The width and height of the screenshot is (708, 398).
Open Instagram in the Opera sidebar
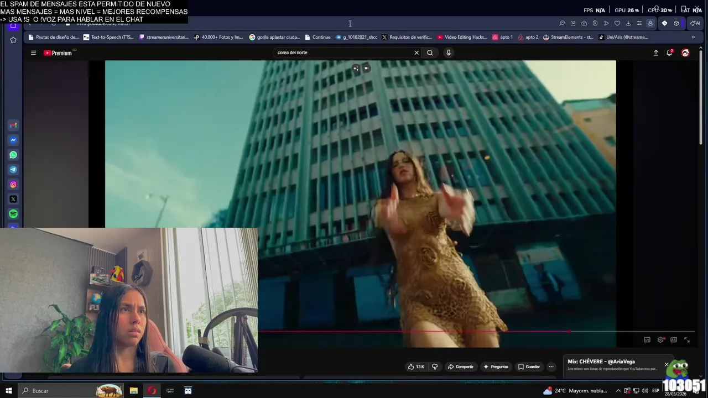[x=13, y=185]
